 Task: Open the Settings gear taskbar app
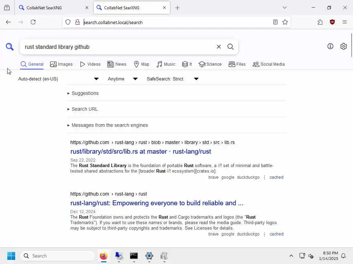pyautogui.click(x=149, y=256)
